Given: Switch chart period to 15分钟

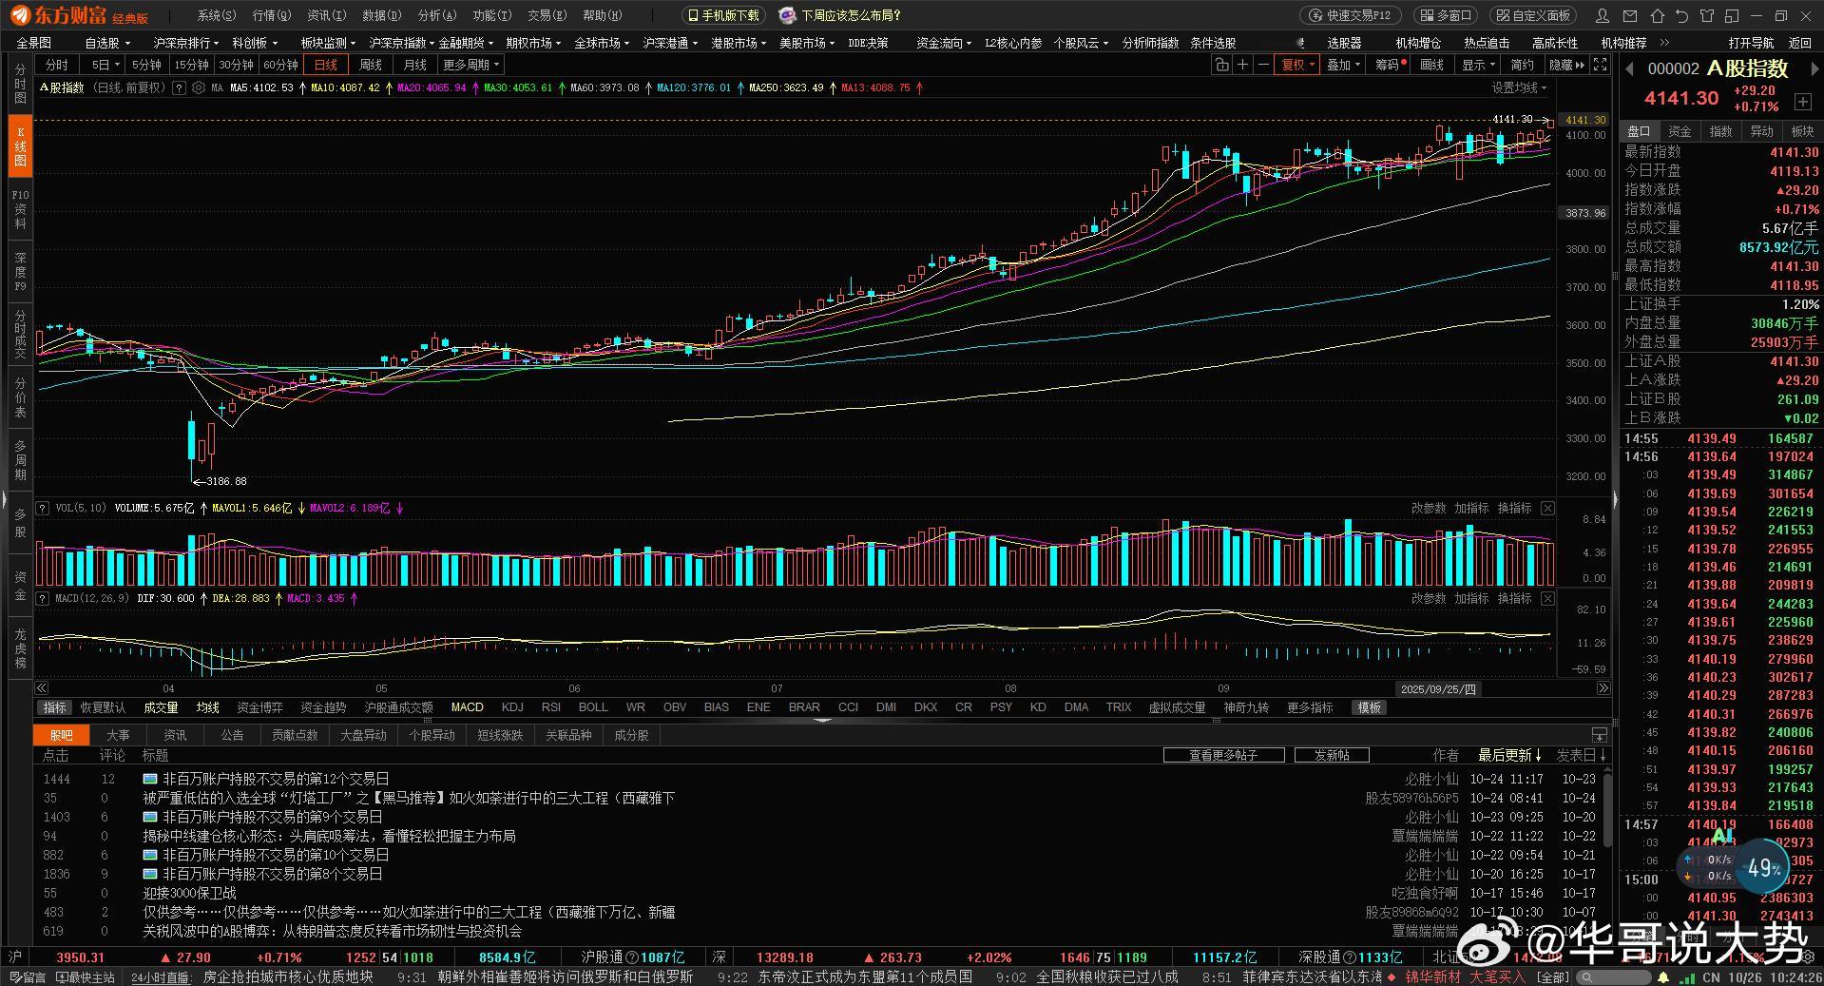Looking at the screenshot, I should point(191,65).
